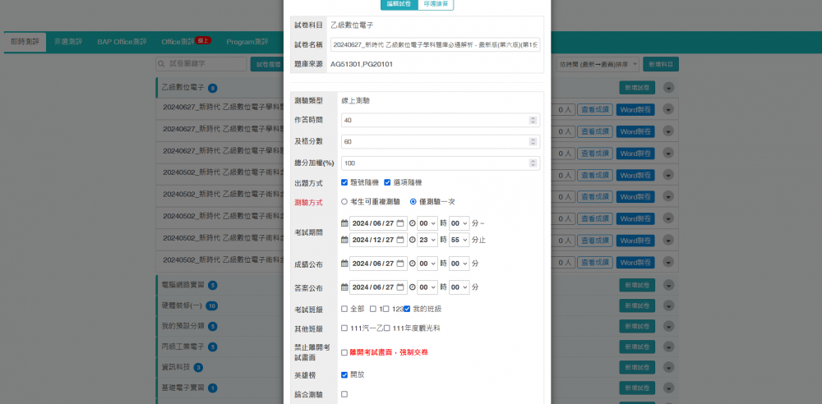822x404 pixels.
Task: Click calendar icon in 成績公布 date field
Action: pyautogui.click(x=400, y=264)
